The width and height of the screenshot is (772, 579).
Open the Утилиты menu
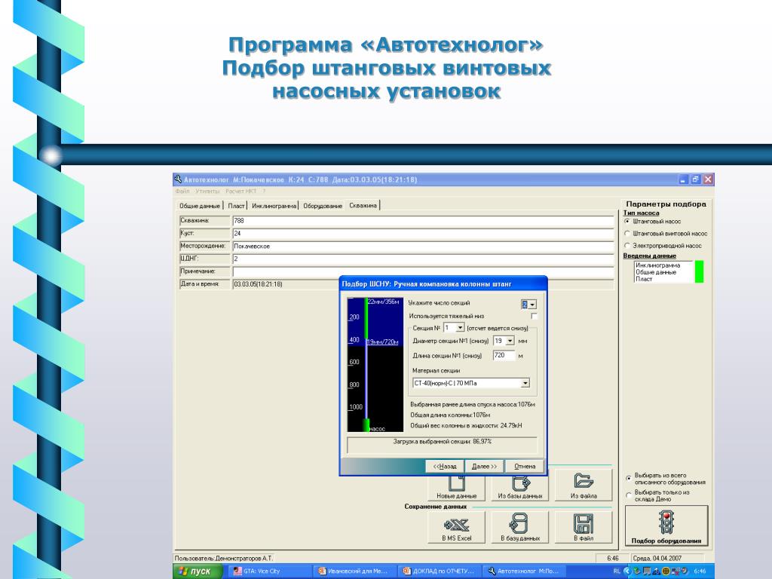click(x=207, y=191)
